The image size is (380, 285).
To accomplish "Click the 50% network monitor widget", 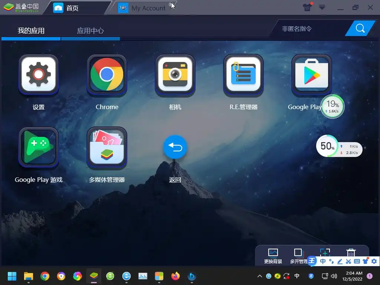I will (339, 146).
